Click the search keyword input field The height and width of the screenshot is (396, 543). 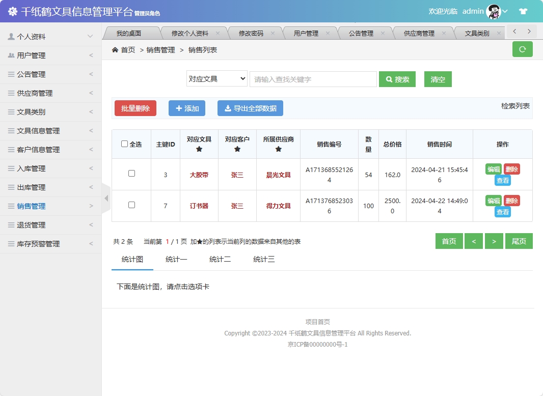tap(313, 79)
